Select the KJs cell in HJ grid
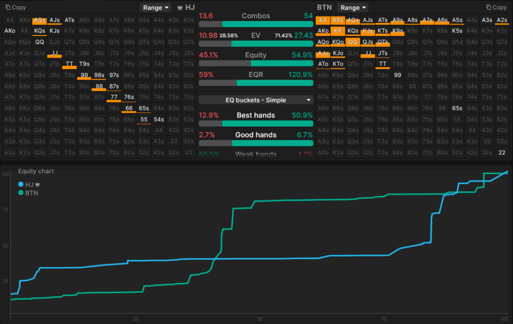Image resolution: width=513 pixels, height=324 pixels. (x=55, y=30)
